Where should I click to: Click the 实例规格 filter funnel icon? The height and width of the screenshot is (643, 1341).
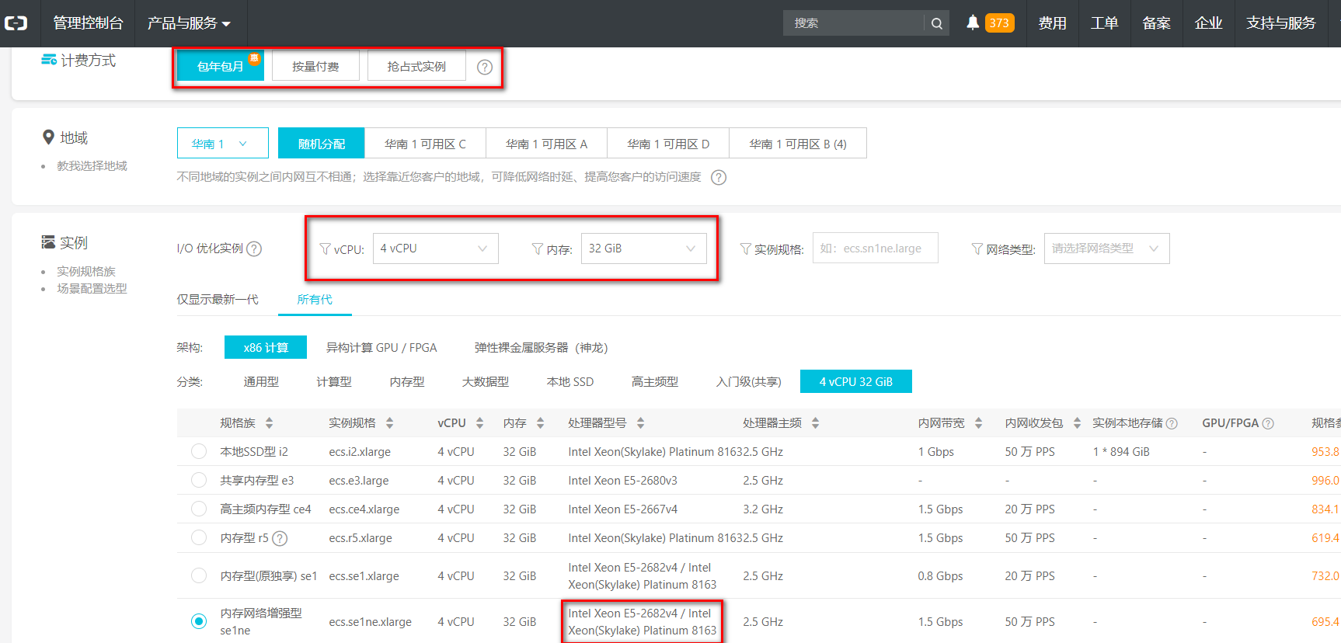point(746,249)
